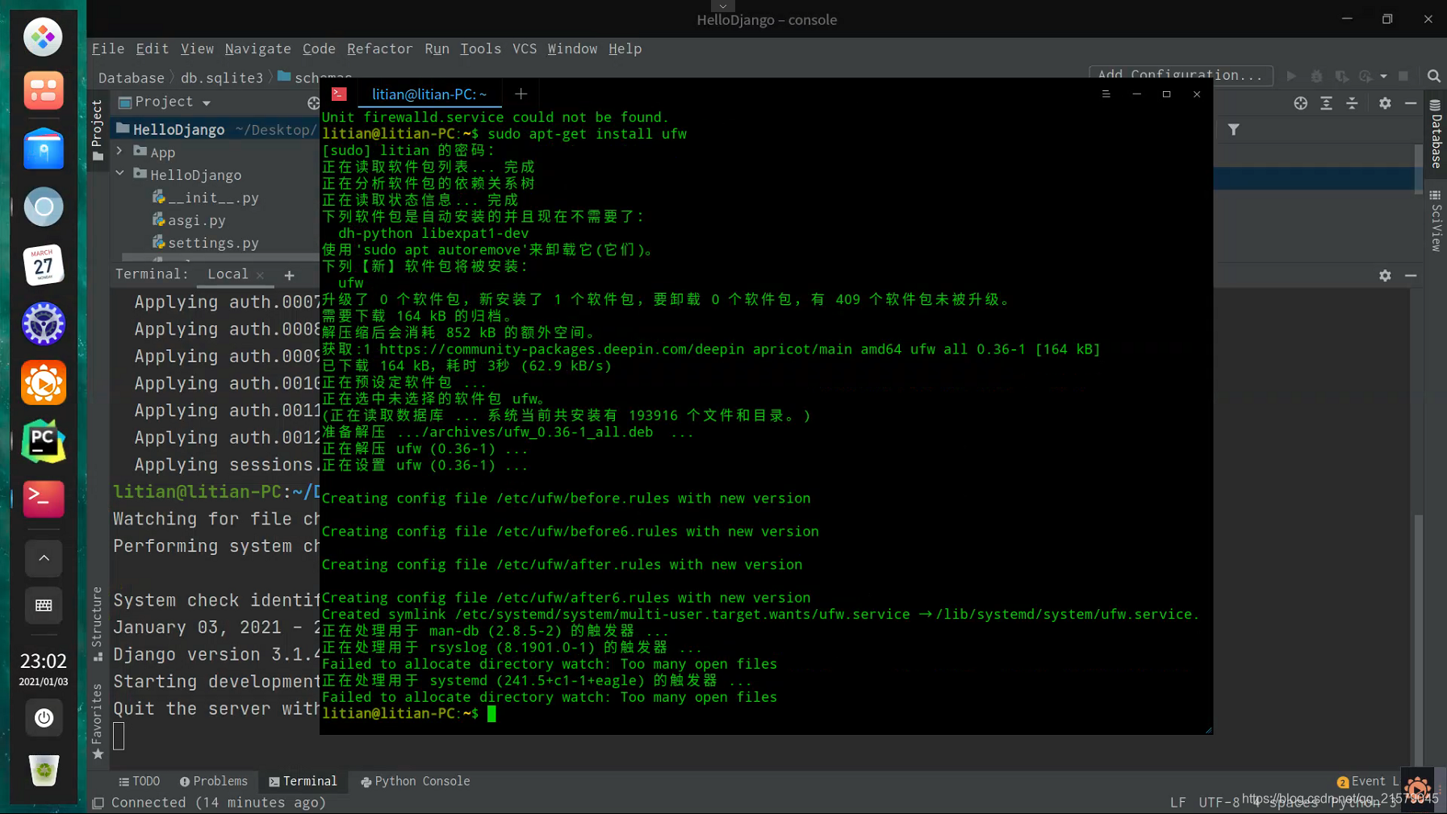
Task: Click the Collapse All icon in database panel
Action: [x=1352, y=103]
